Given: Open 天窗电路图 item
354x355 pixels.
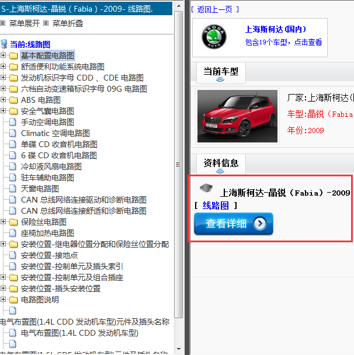Looking at the screenshot, I should click(40, 189).
